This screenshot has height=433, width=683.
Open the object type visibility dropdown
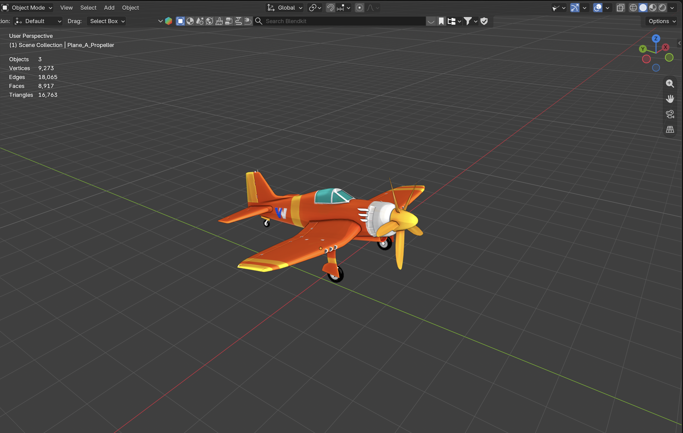tap(559, 8)
